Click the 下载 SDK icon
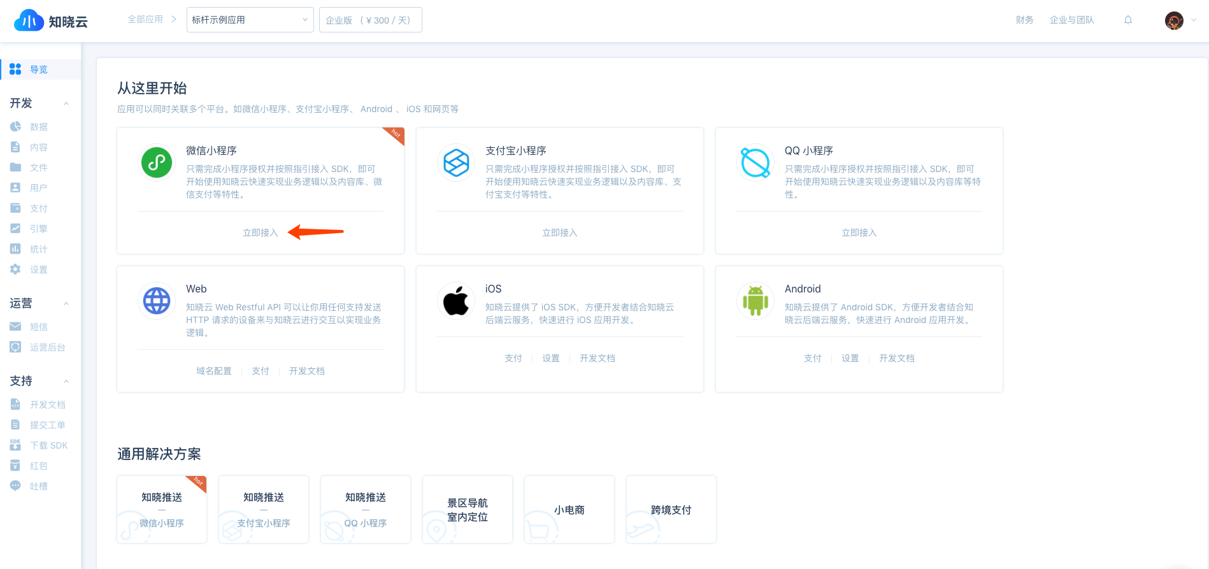Viewport: 1209px width, 569px height. pyautogui.click(x=15, y=445)
